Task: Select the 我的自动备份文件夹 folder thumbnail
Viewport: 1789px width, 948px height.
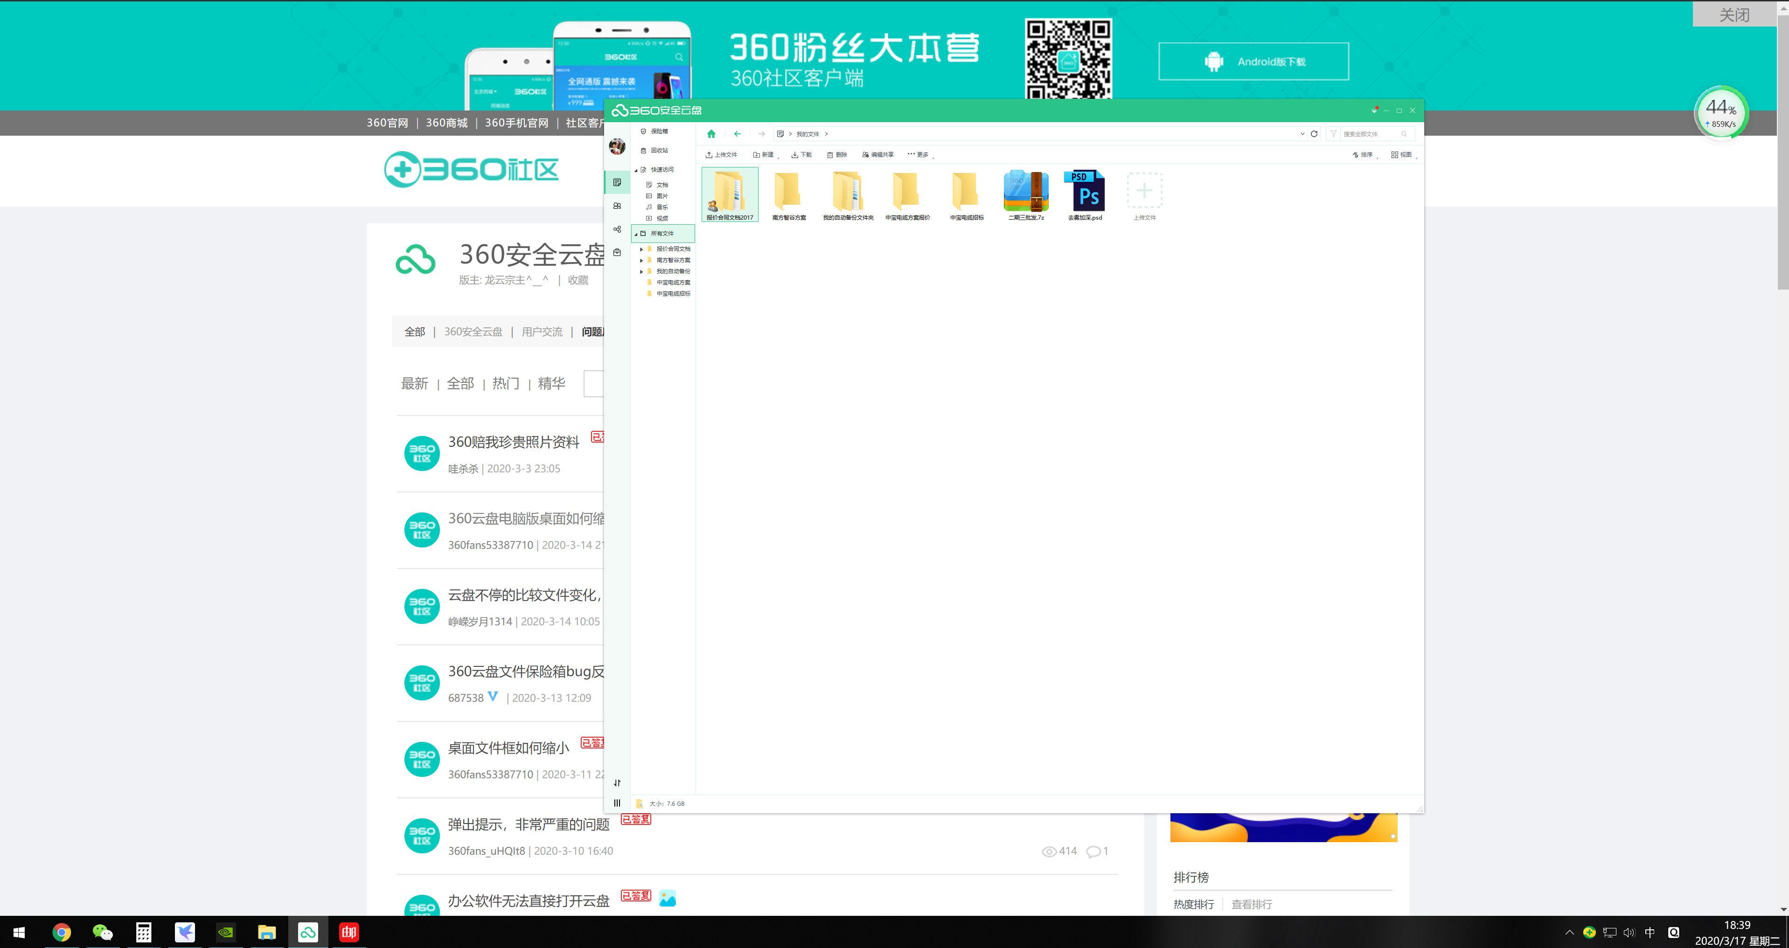Action: 848,195
